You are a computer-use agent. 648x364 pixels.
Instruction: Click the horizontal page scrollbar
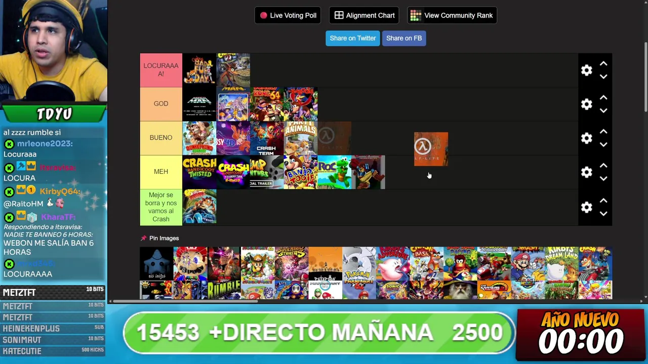(186, 302)
